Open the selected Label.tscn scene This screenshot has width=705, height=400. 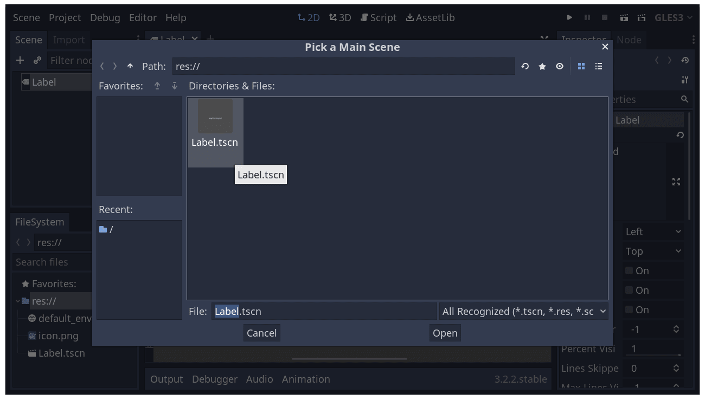(445, 333)
